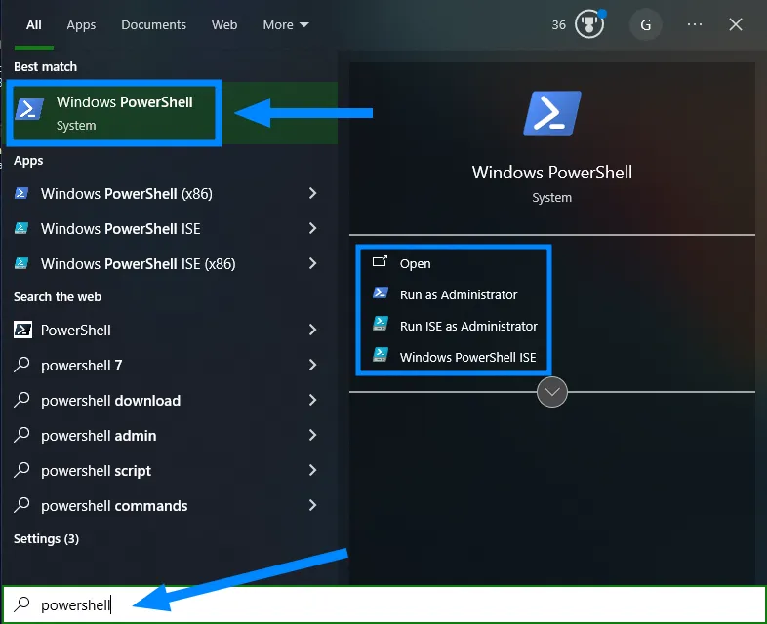Click the Windows PowerShell (x86) app icon

21,193
